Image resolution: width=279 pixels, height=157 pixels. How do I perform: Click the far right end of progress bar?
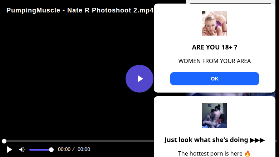tap(276, 141)
